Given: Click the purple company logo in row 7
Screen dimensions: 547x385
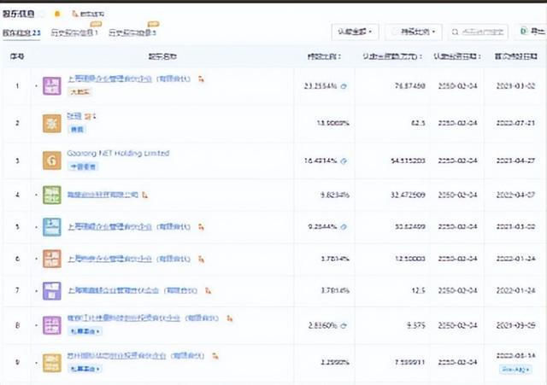Looking at the screenshot, I should (x=52, y=290).
